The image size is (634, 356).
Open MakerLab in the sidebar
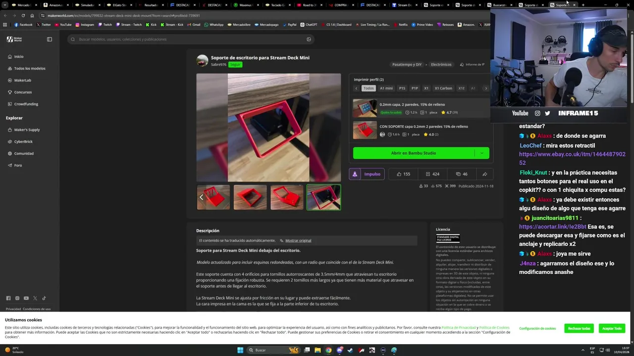pos(19,80)
